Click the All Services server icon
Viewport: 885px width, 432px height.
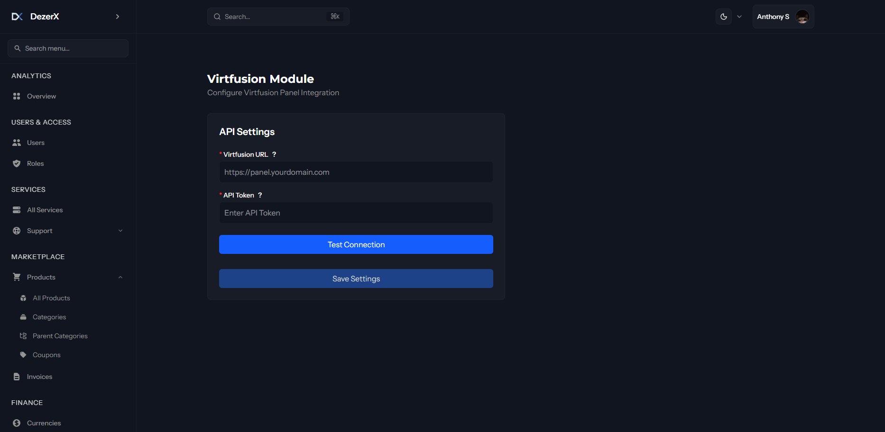[17, 210]
